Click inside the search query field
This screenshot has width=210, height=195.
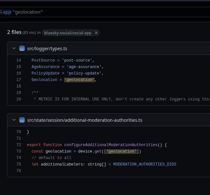click(97, 12)
